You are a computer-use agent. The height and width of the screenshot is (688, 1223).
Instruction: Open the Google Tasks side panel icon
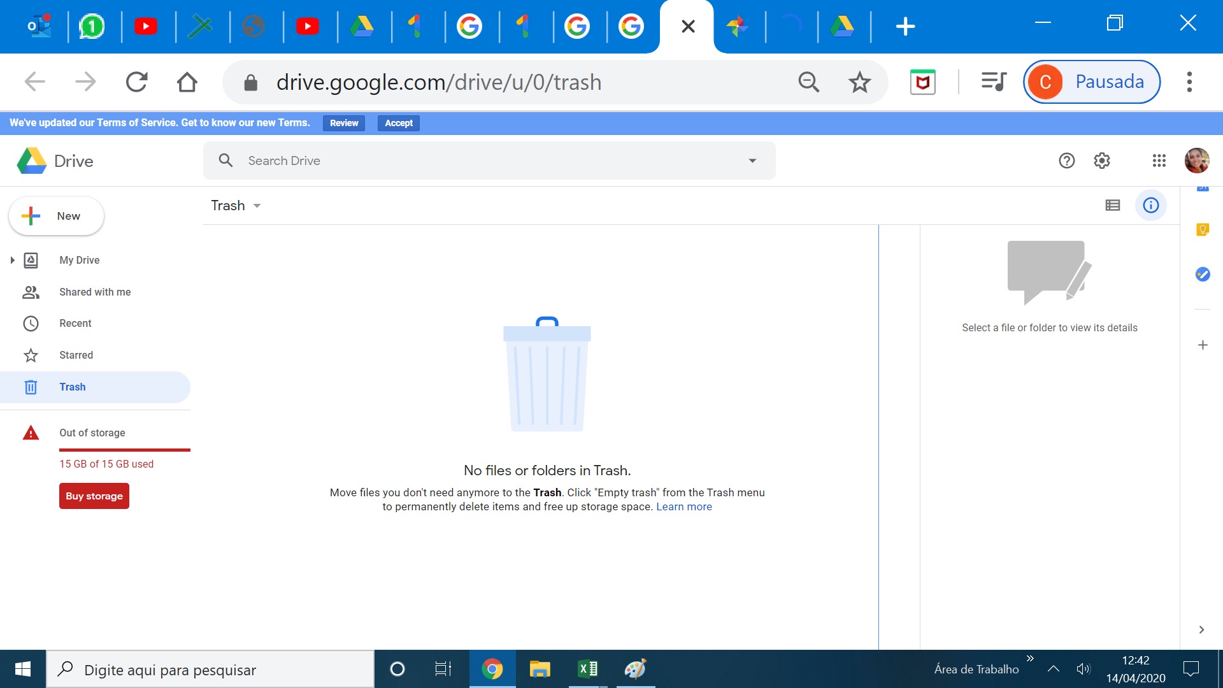(1202, 274)
